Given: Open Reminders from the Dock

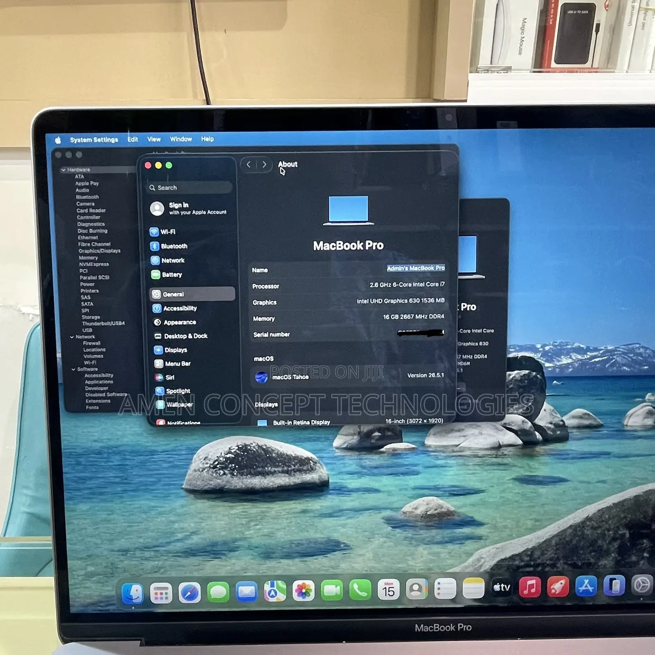Looking at the screenshot, I should (445, 589).
